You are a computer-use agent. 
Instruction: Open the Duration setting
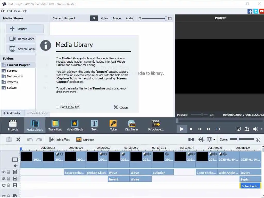click(x=85, y=139)
